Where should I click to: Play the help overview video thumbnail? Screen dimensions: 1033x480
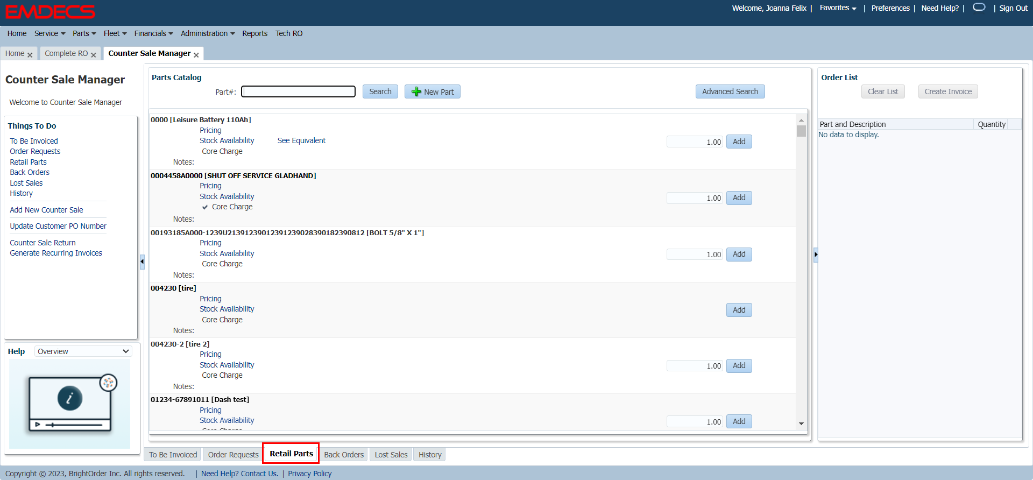69,404
